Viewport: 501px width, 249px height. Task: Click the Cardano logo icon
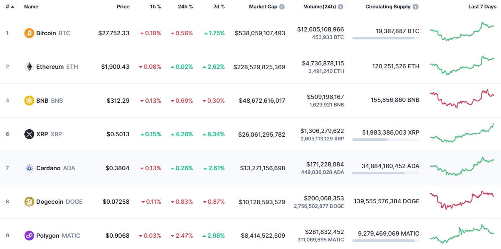[29, 168]
